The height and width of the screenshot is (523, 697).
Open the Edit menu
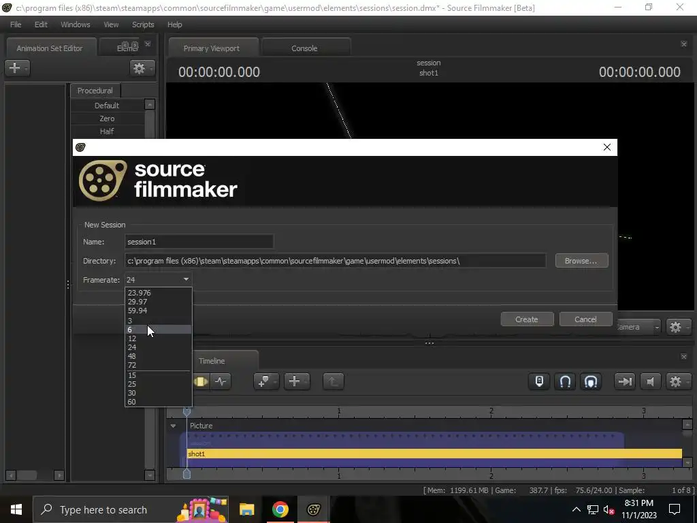point(41,25)
